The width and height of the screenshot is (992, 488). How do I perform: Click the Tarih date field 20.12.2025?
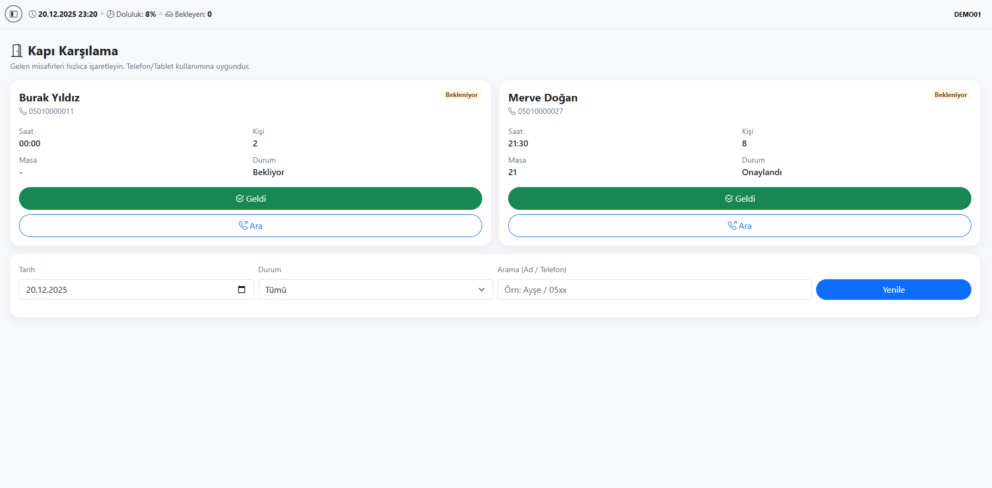pos(125,290)
